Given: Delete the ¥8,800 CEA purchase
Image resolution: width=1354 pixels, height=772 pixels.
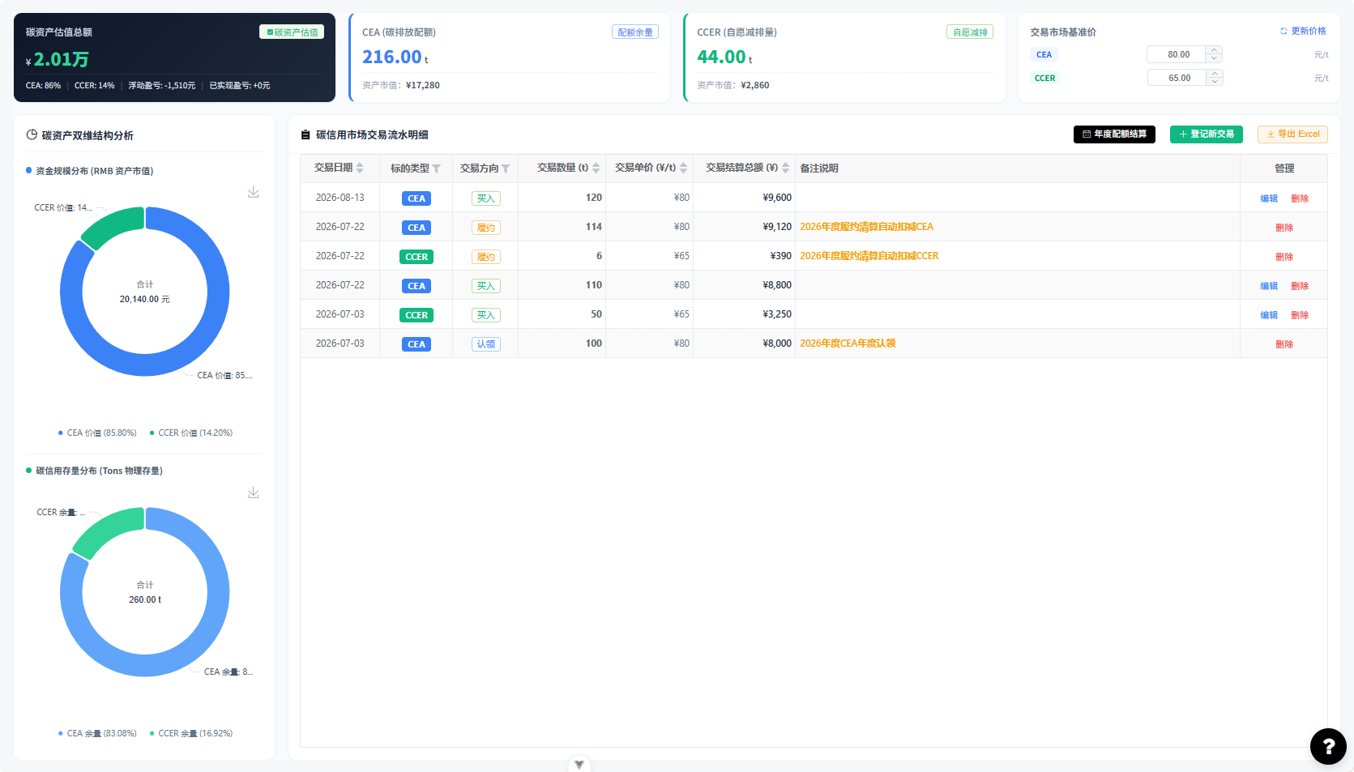Looking at the screenshot, I should (1300, 286).
